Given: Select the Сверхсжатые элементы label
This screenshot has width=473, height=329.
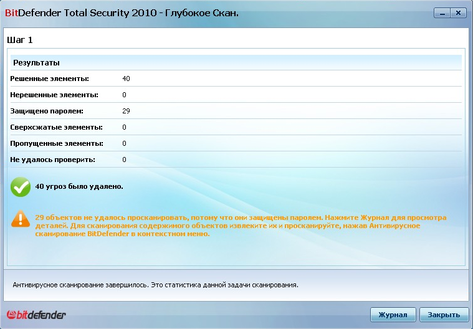Looking at the screenshot, I should point(57,127).
